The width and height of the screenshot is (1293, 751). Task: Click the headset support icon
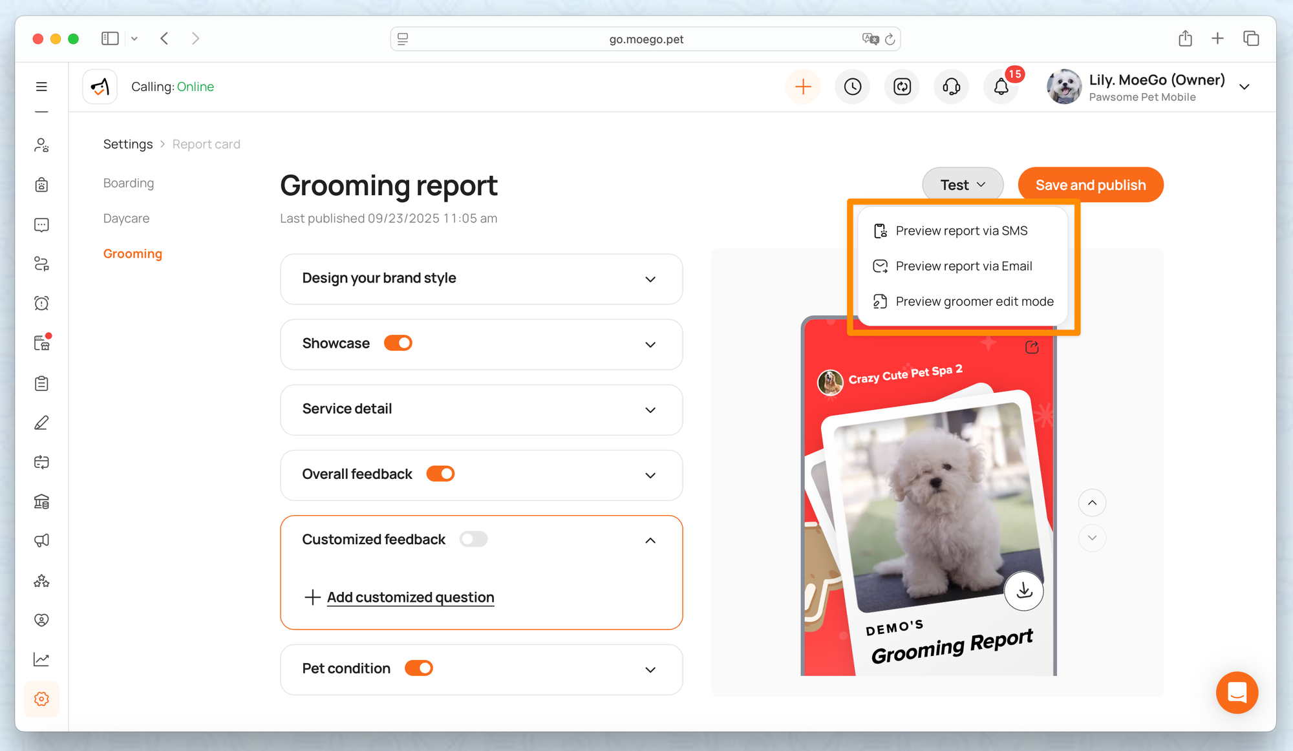[951, 87]
